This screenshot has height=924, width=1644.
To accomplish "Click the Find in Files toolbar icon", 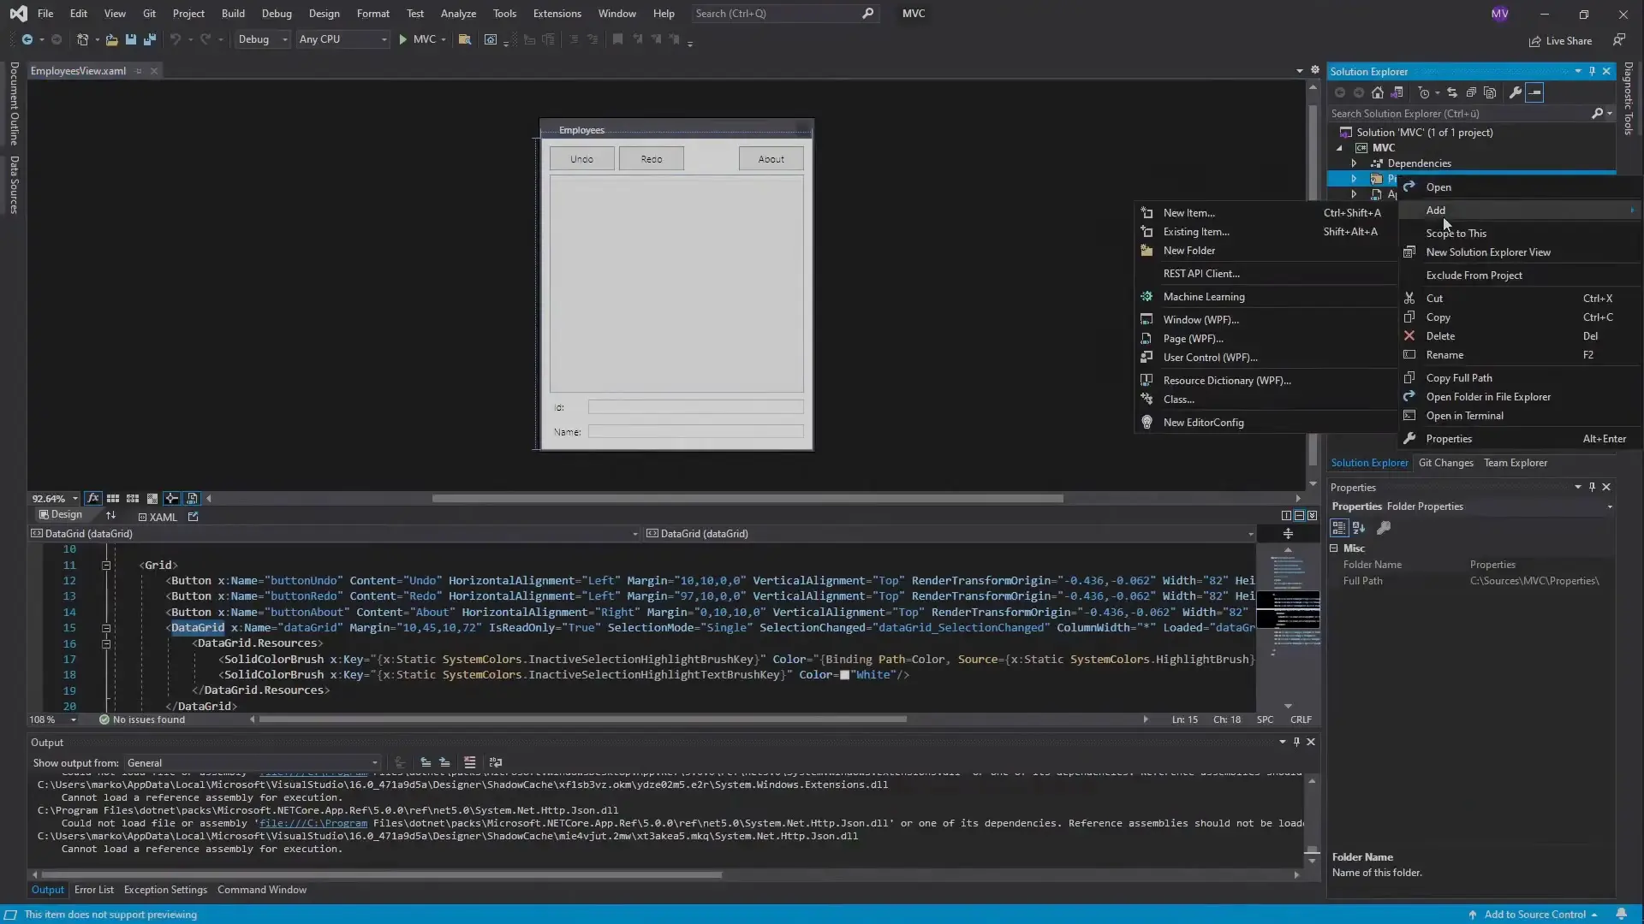I will [x=465, y=39].
